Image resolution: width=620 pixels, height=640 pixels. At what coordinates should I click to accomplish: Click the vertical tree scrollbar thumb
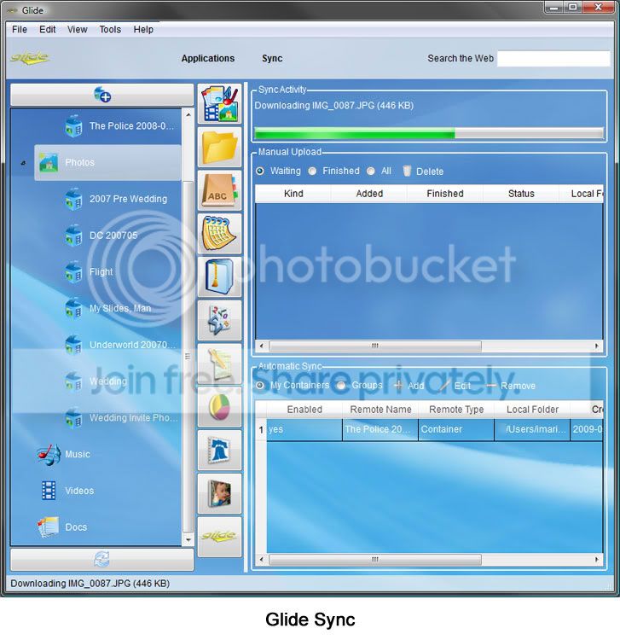click(188, 356)
